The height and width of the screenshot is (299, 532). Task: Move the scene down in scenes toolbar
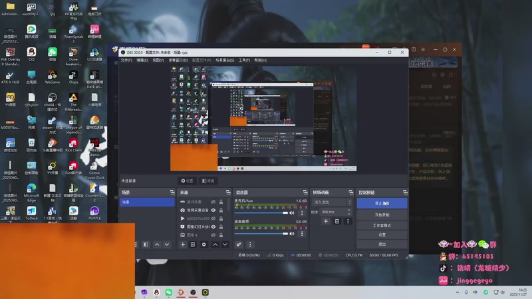coord(167,245)
